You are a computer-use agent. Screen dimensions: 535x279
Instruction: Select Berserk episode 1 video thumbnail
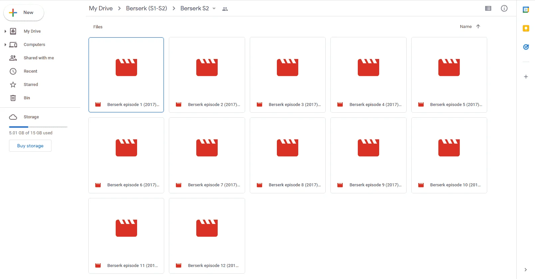[x=126, y=67]
